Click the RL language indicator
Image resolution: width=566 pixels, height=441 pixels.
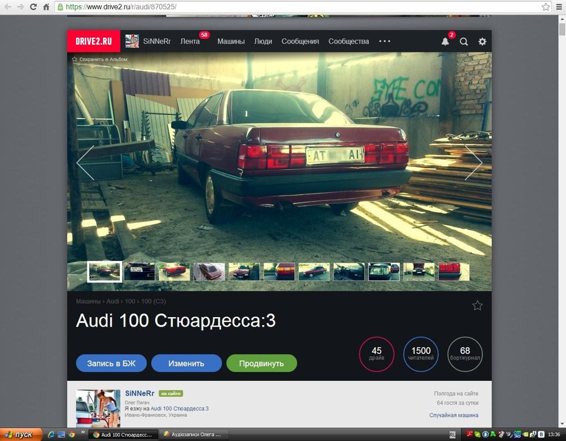[x=452, y=435]
